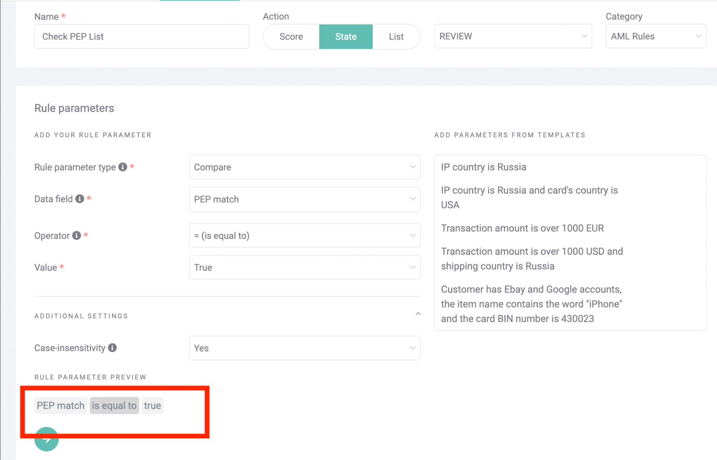717x460 pixels.
Task: Collapse the Additional Settings section
Action: point(418,314)
